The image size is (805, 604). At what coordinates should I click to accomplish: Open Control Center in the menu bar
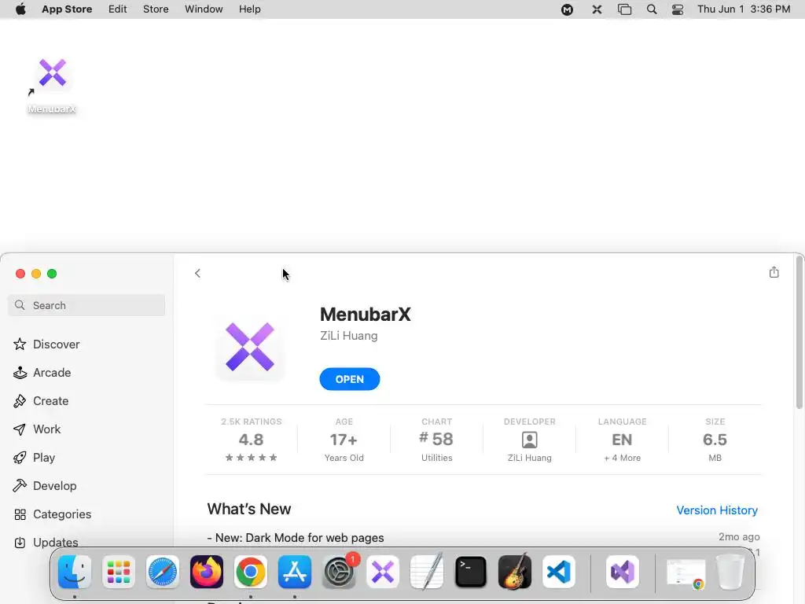point(678,9)
